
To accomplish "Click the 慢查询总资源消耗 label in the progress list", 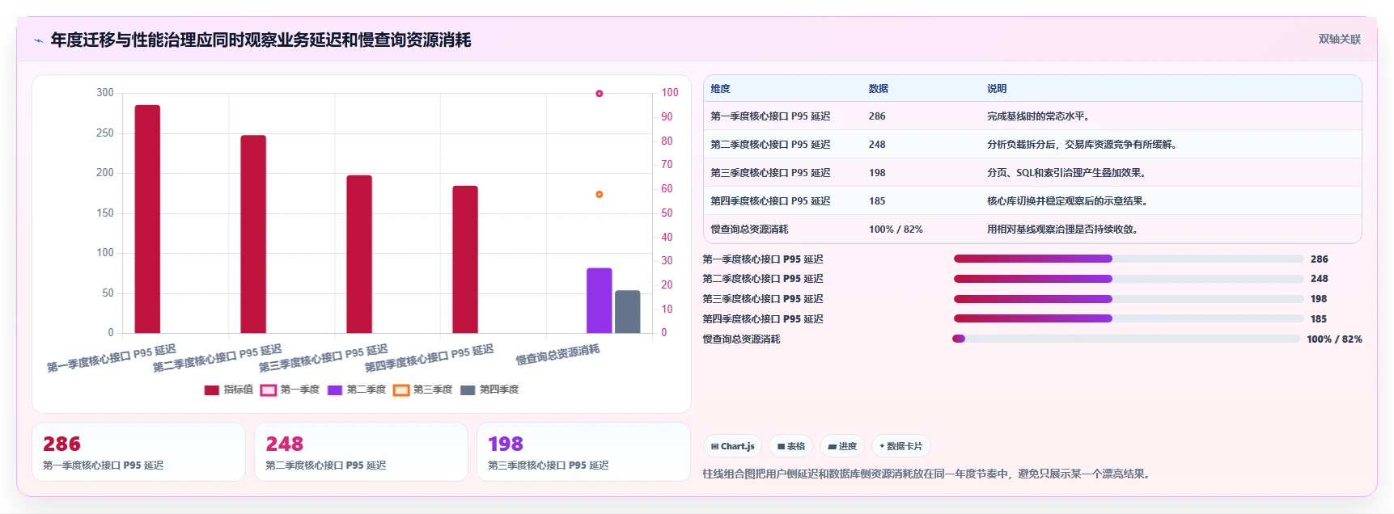I will (741, 339).
